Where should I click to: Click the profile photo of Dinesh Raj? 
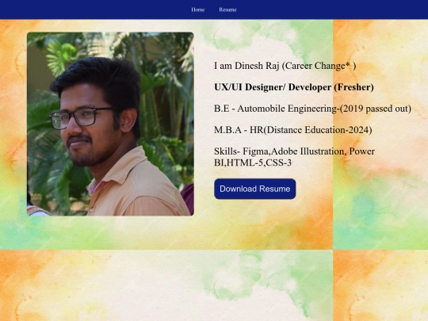click(x=110, y=124)
